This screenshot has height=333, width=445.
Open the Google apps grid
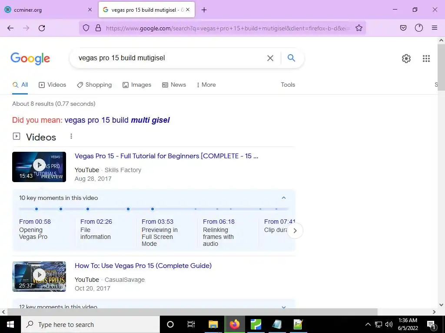pyautogui.click(x=426, y=59)
